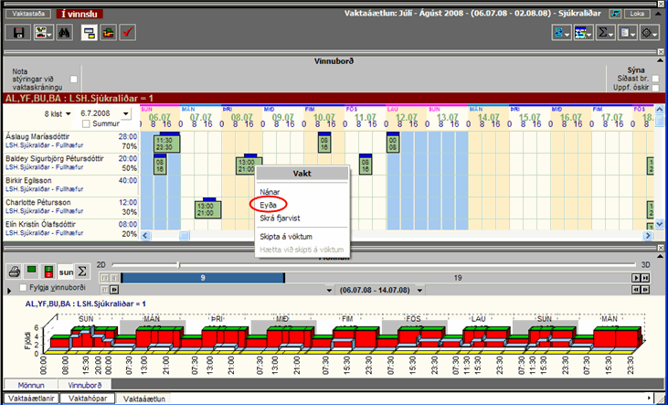The width and height of the screenshot is (668, 405).
Task: Click the play-forward arrow at range bar's right end
Action: coord(637,278)
